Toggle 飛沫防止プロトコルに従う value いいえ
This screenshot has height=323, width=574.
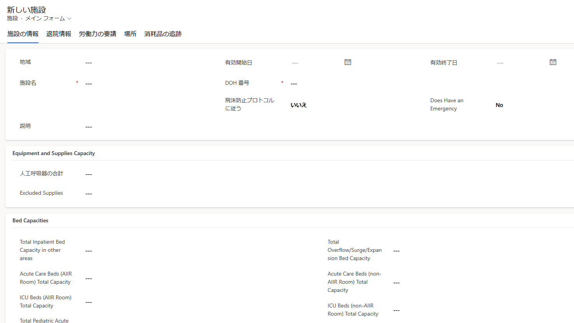pos(299,105)
